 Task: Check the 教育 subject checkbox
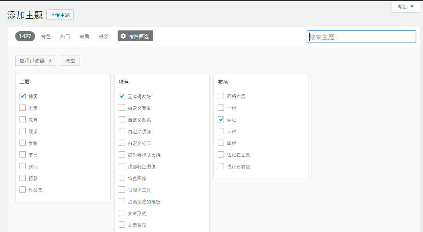pyautogui.click(x=22, y=119)
